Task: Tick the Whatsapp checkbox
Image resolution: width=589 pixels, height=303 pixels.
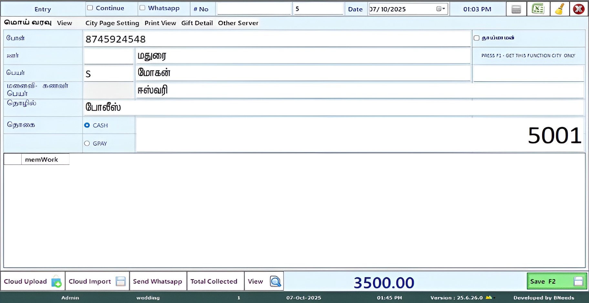Action: 142,8
